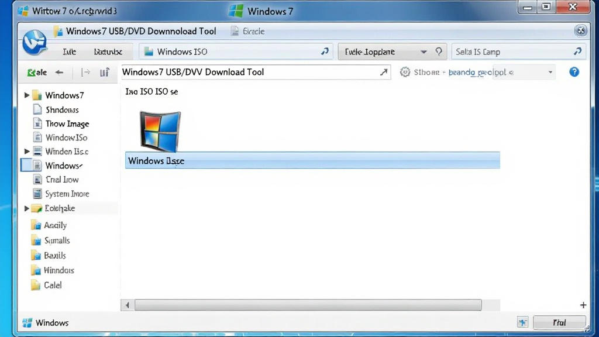This screenshot has height=337, width=599.
Task: Click the Ino ISO ISO se heading text
Action: pos(152,92)
